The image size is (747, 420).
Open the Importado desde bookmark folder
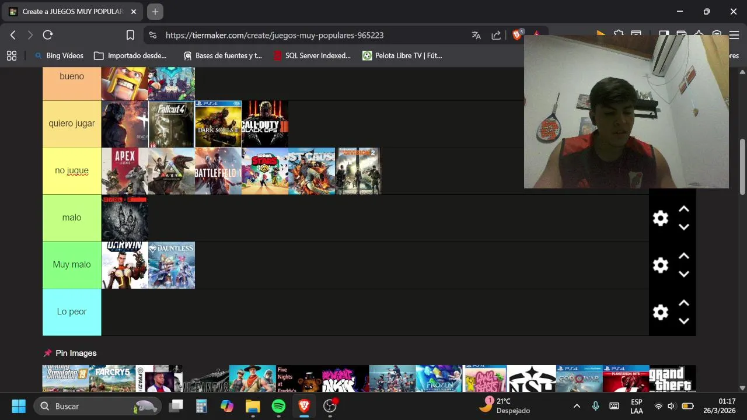[x=130, y=55]
